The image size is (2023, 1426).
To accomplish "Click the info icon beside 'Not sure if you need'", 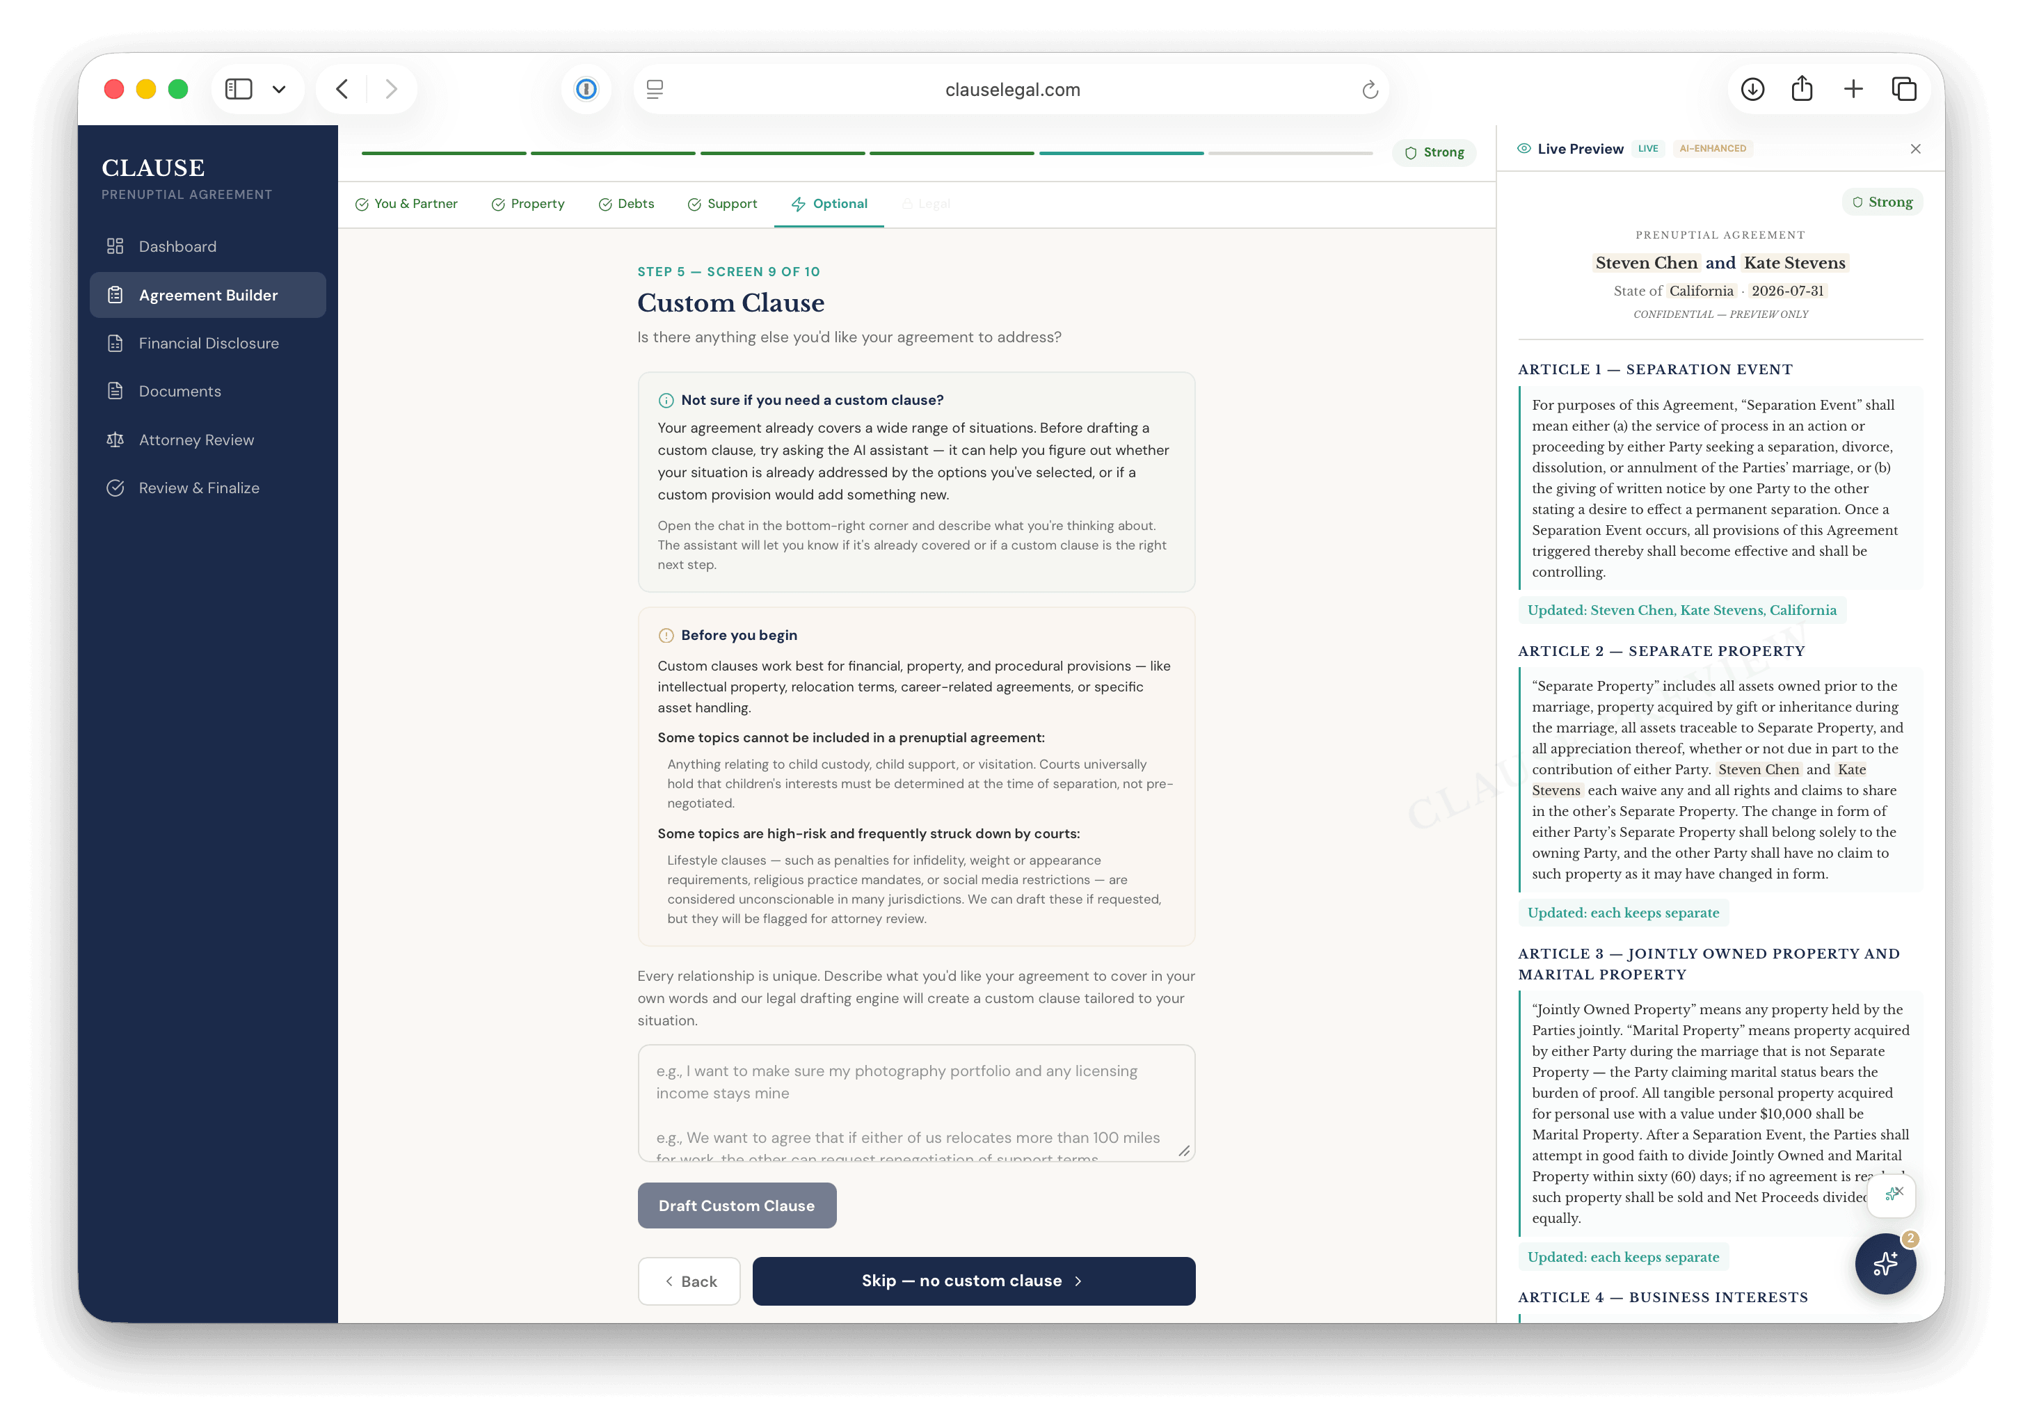I will pos(666,401).
